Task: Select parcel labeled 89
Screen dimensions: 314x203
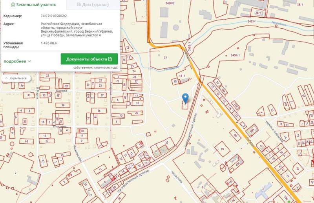Action: pyautogui.click(x=222, y=149)
